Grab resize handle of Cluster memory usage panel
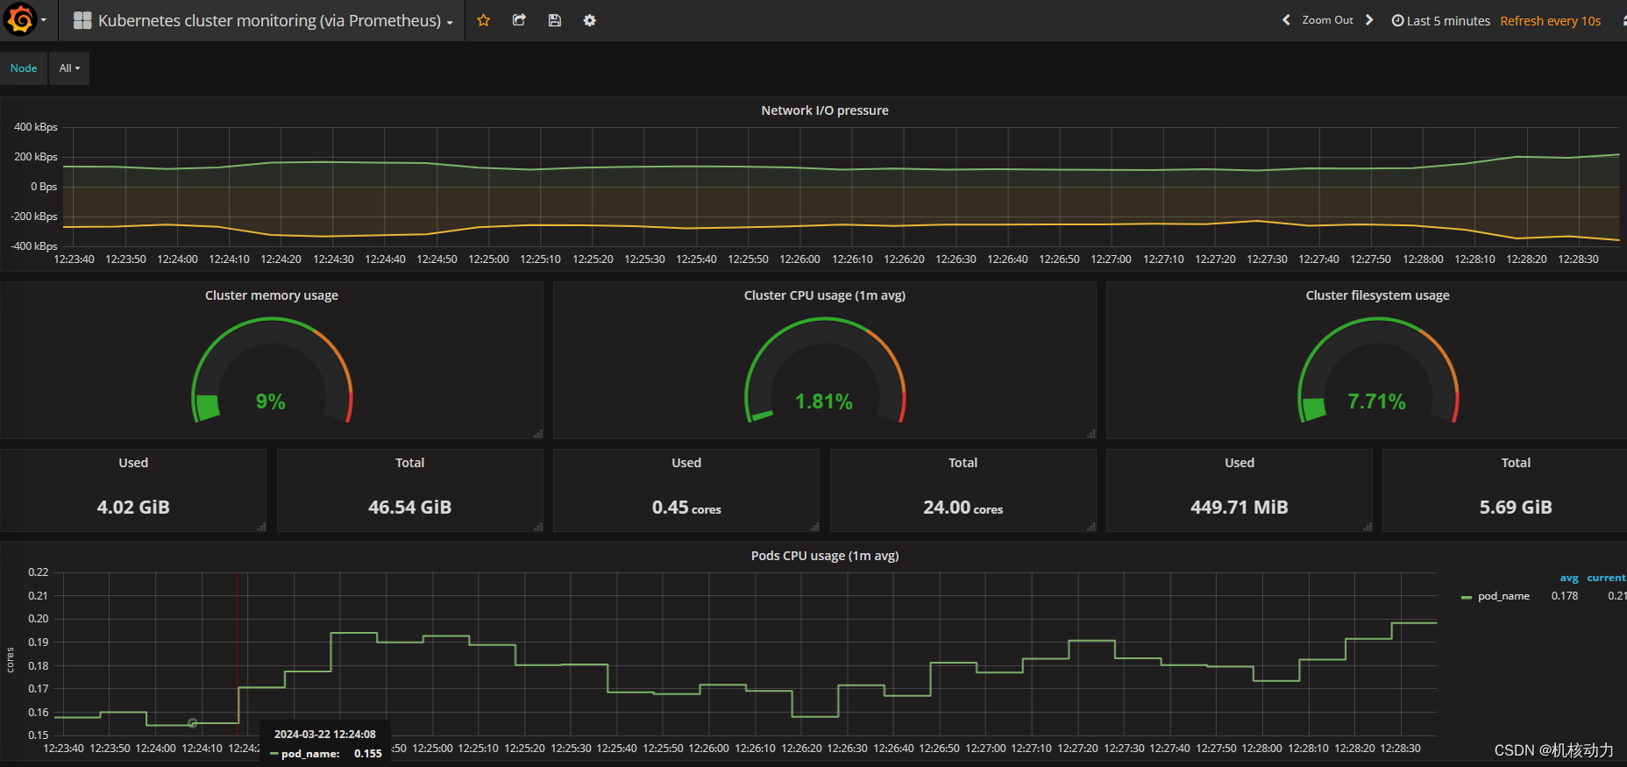Viewport: 1627px width, 767px height. (538, 434)
